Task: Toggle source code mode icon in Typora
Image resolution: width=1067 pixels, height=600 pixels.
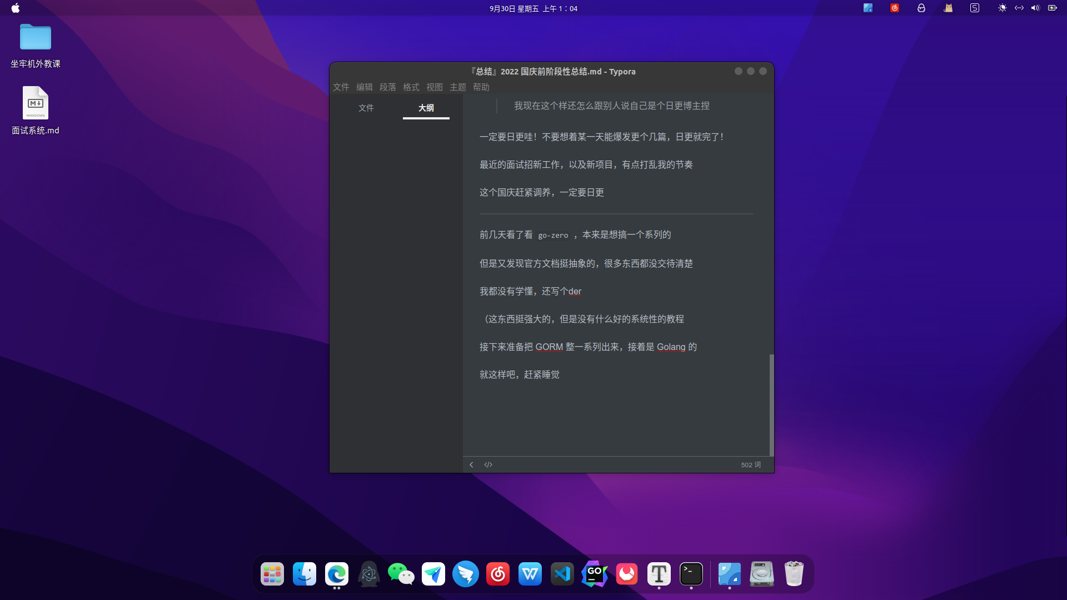Action: point(488,464)
